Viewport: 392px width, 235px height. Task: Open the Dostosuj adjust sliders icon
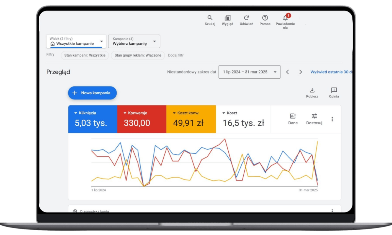314,116
